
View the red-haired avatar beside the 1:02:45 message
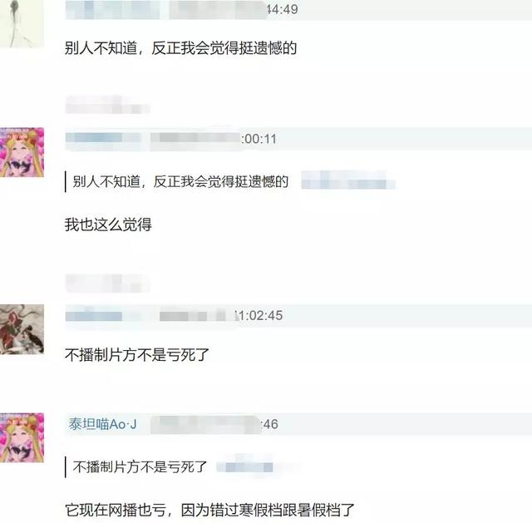22,329
